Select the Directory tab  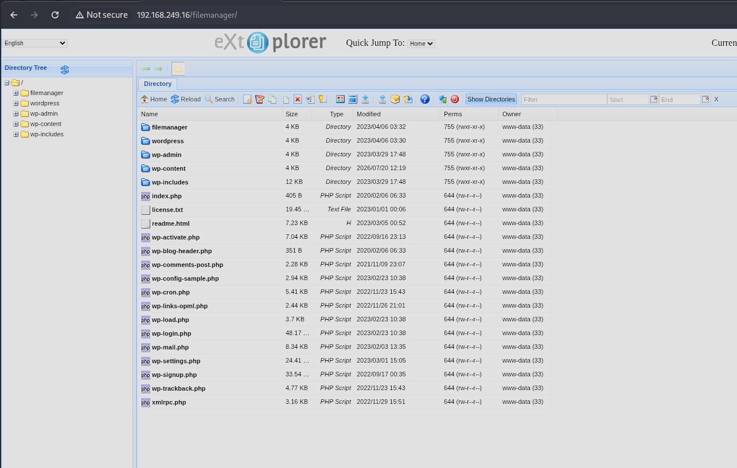tap(158, 84)
